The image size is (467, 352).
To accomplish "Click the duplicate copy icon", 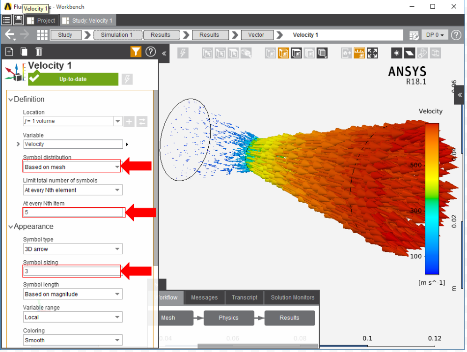I will pyautogui.click(x=24, y=52).
